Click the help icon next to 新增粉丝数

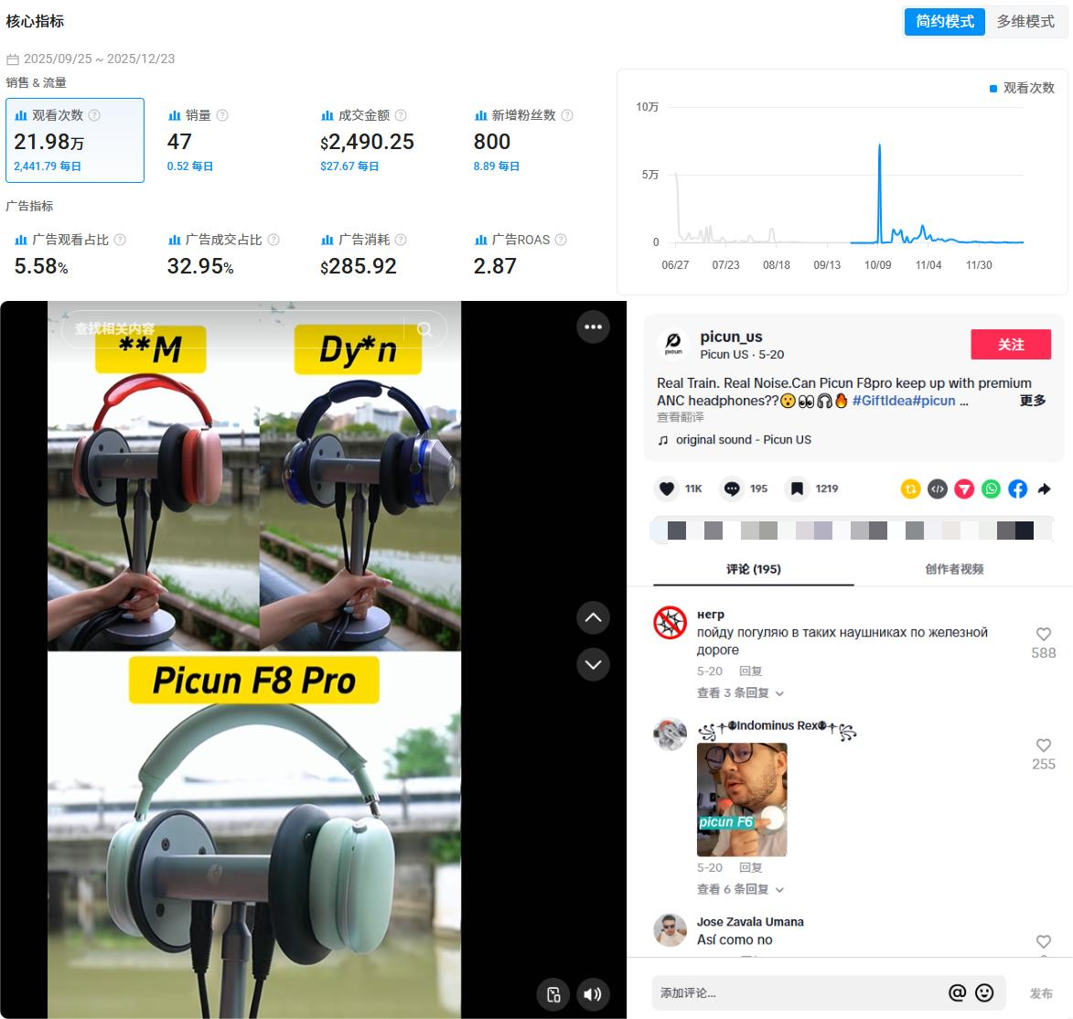tap(567, 115)
